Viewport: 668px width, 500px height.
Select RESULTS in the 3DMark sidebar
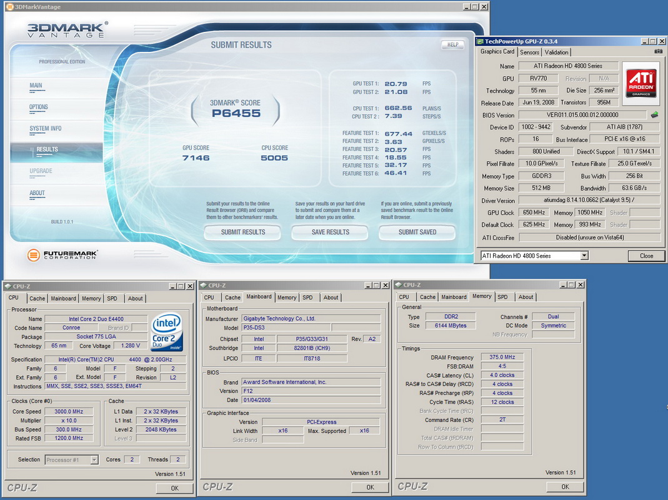pyautogui.click(x=57, y=152)
